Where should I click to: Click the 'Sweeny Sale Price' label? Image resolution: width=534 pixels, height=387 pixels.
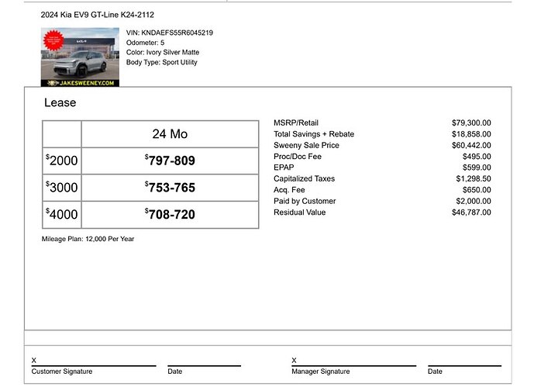pyautogui.click(x=306, y=145)
